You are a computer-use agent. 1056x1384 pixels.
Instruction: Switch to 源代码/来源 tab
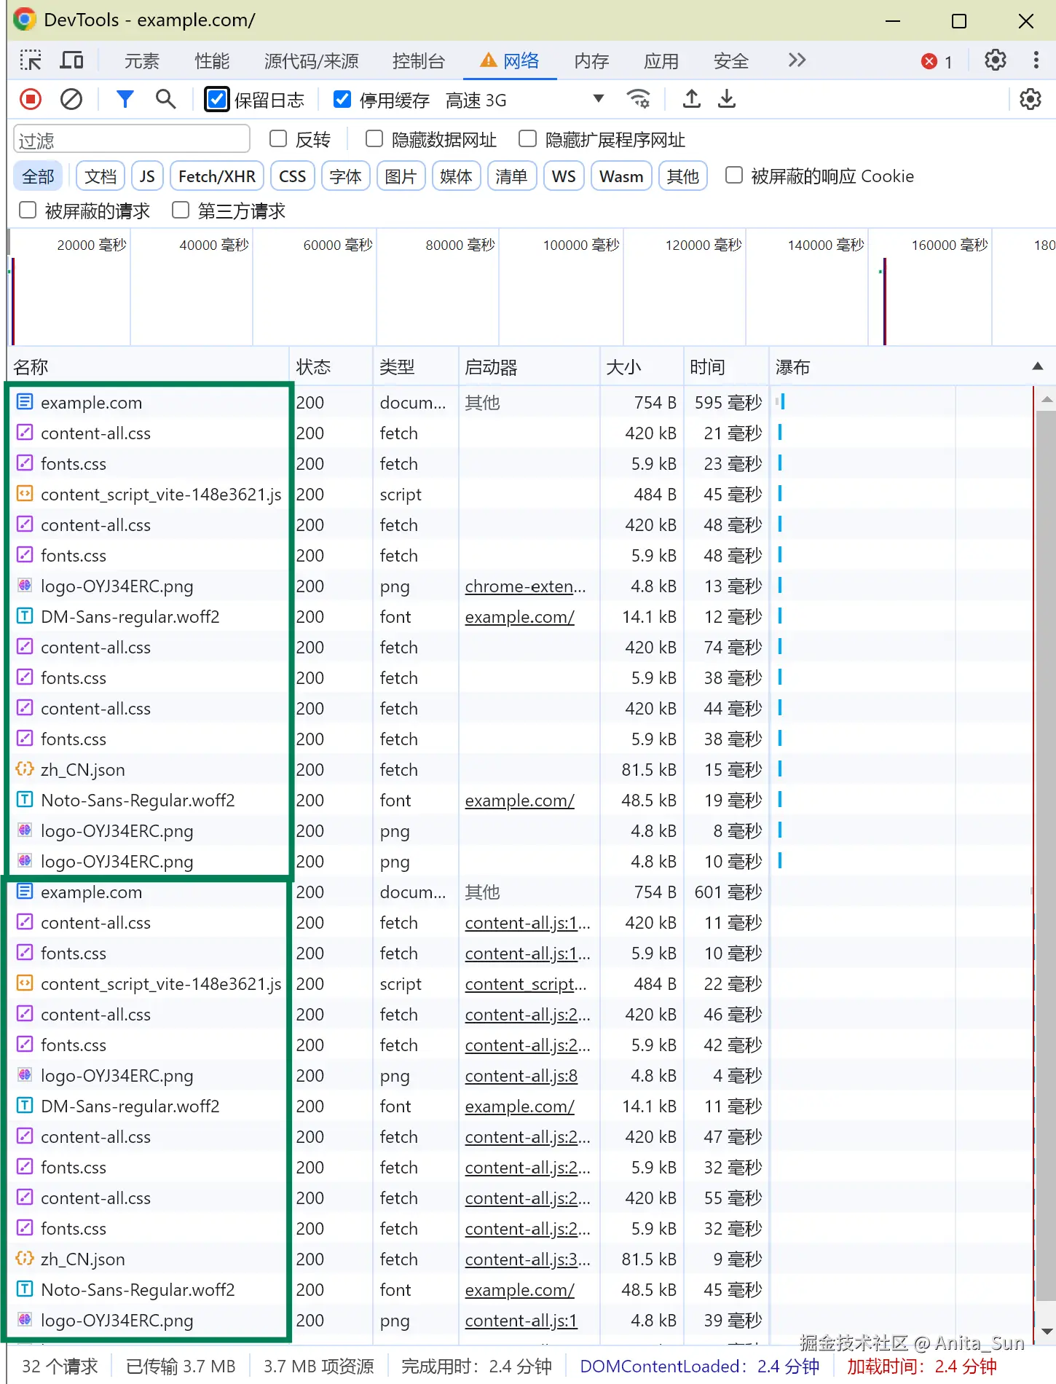tap(312, 61)
